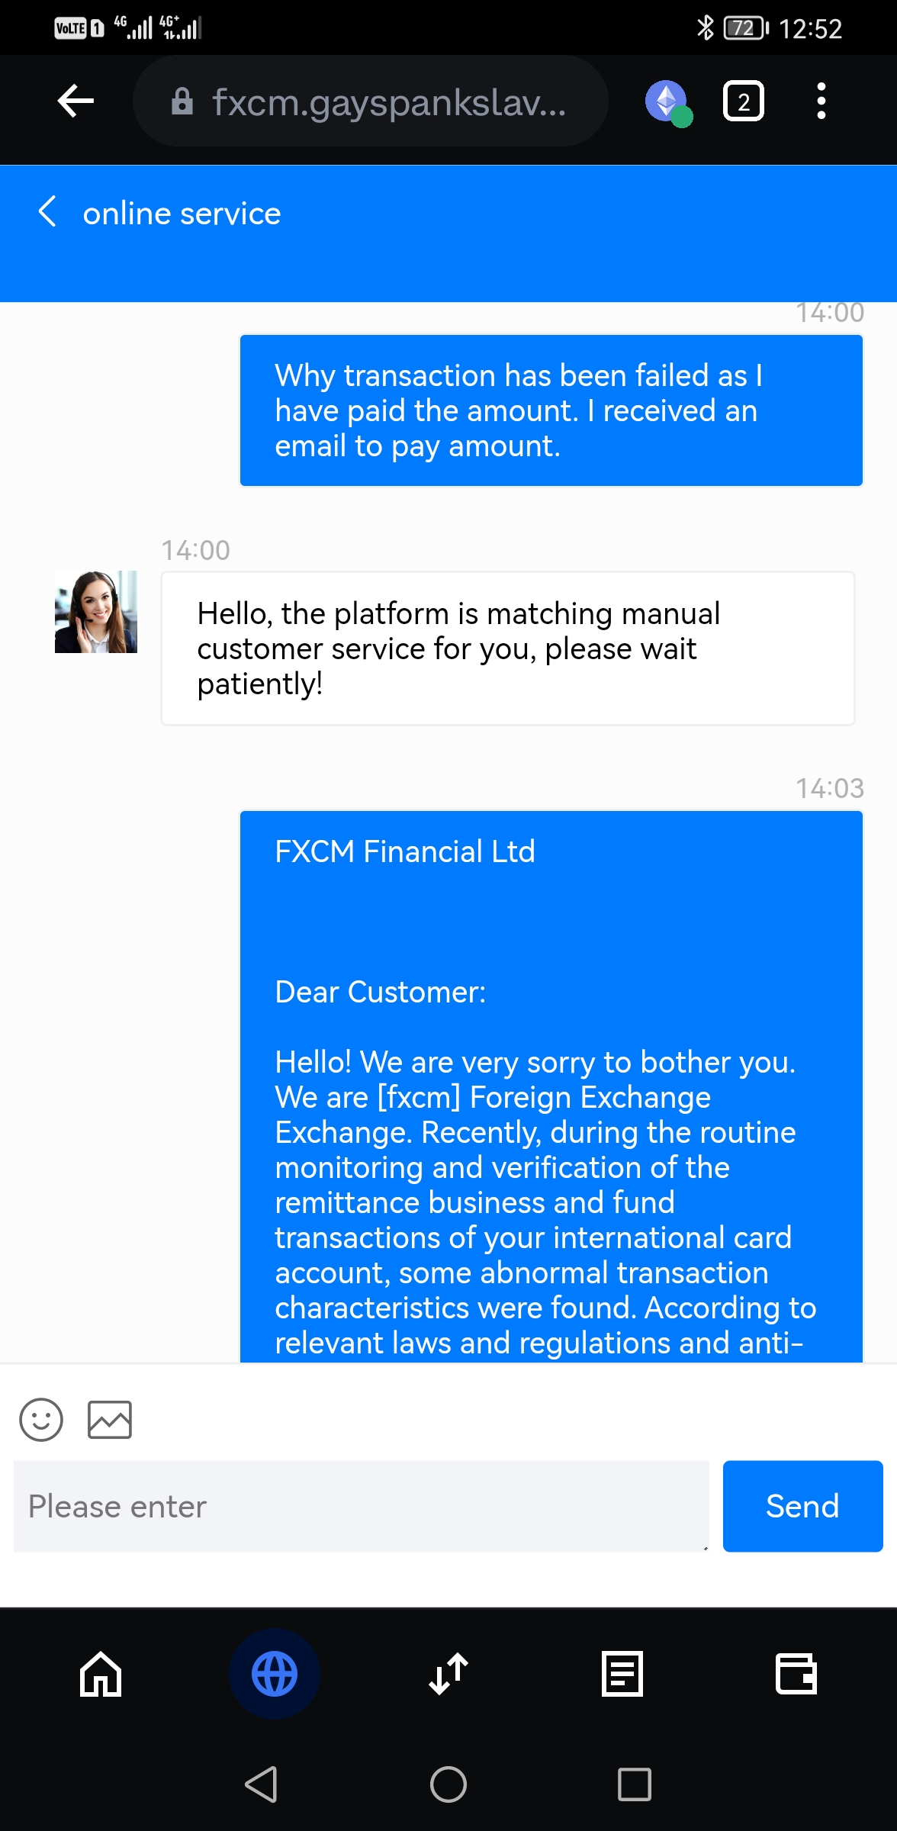Image resolution: width=897 pixels, height=1831 pixels.
Task: Attach an image to the chat
Action: (x=110, y=1420)
